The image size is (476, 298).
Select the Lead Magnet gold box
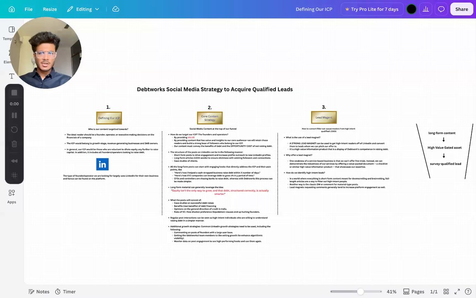pyautogui.click(x=324, y=117)
